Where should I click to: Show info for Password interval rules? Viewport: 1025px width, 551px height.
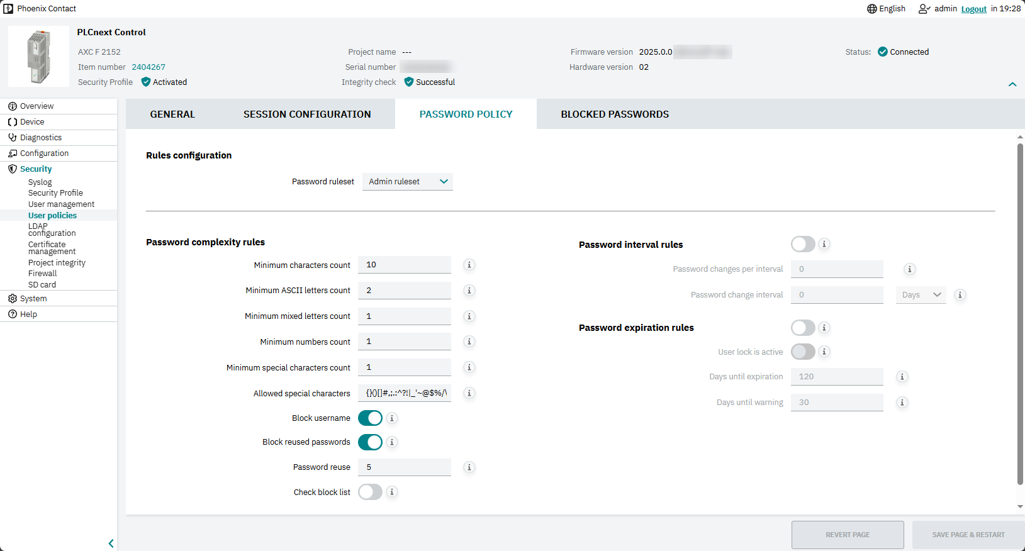(824, 244)
